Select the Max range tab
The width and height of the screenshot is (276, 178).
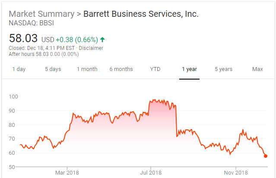pos(257,69)
